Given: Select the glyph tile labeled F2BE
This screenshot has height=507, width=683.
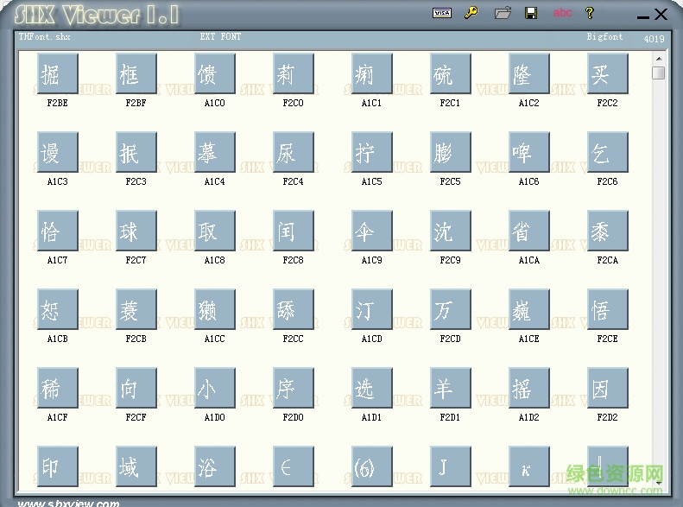Looking at the screenshot, I should (58, 74).
